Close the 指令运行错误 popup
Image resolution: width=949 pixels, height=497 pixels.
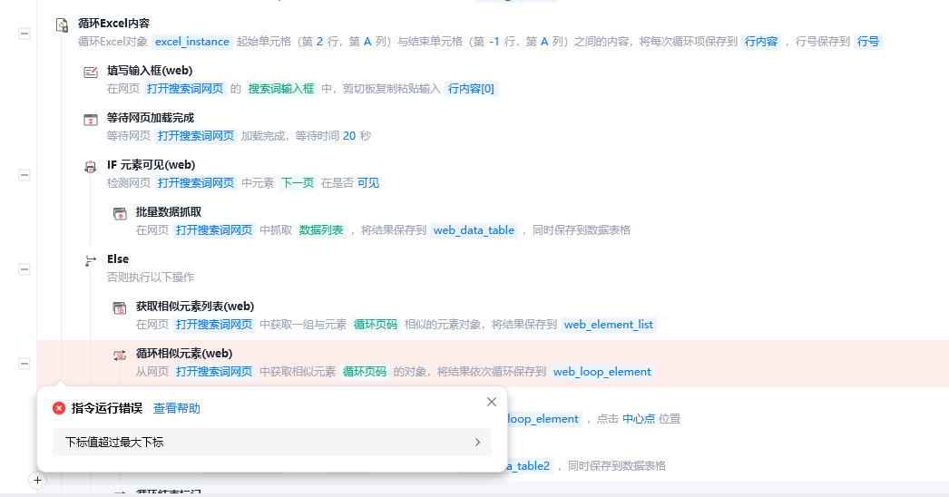point(492,402)
